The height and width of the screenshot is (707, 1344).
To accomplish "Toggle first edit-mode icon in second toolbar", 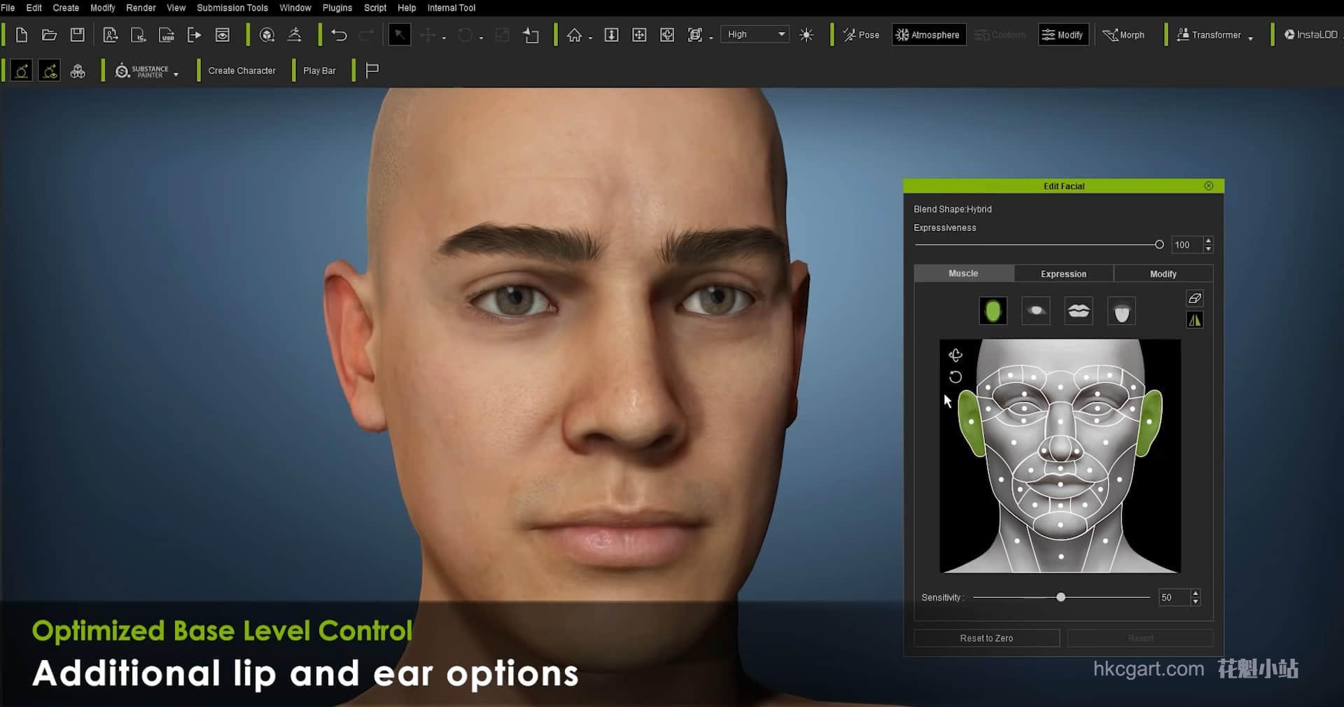I will click(x=22, y=71).
